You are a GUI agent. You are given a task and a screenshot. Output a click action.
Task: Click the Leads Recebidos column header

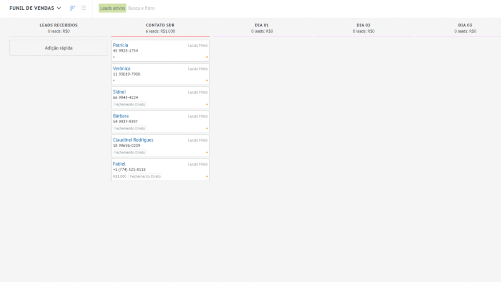(x=59, y=25)
